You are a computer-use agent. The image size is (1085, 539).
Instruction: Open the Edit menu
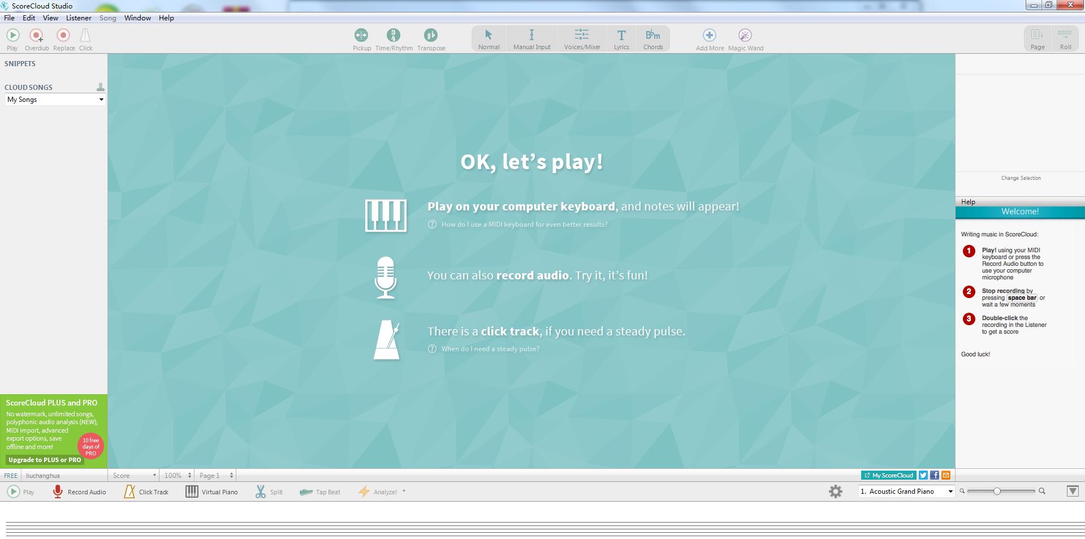pyautogui.click(x=29, y=18)
